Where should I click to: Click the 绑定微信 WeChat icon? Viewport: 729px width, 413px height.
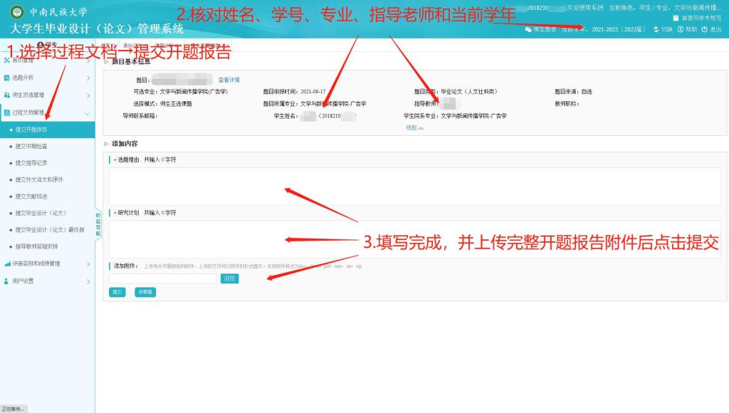528,30
